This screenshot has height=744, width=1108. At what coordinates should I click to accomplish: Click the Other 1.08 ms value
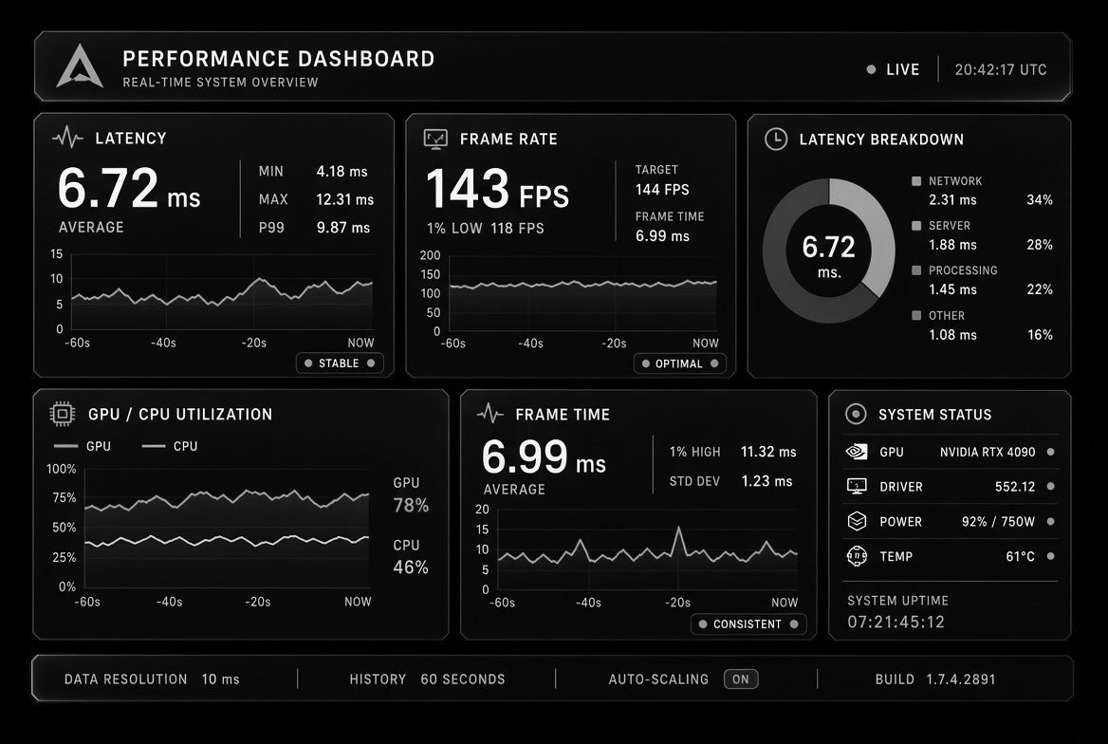[x=952, y=335]
